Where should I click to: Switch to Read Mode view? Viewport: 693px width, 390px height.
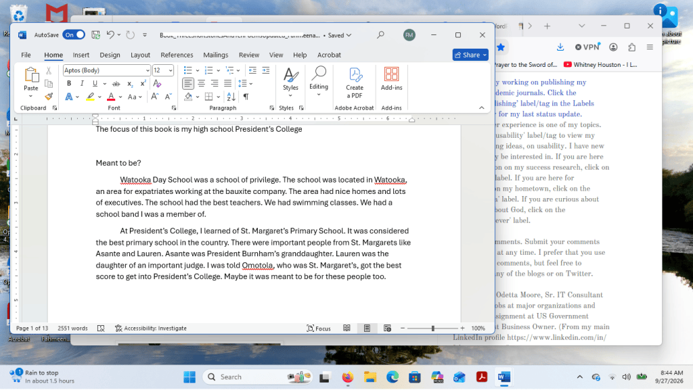pyautogui.click(x=346, y=328)
